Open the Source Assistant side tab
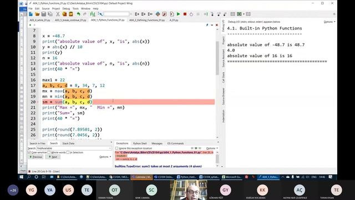Image resolution: width=355 pixels, height=200 pixels. pyautogui.click(x=224, y=58)
